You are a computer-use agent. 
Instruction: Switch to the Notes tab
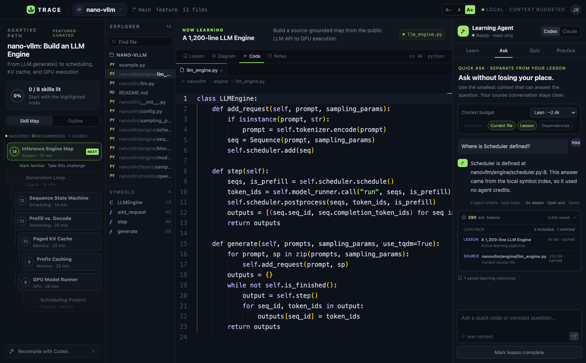[277, 56]
